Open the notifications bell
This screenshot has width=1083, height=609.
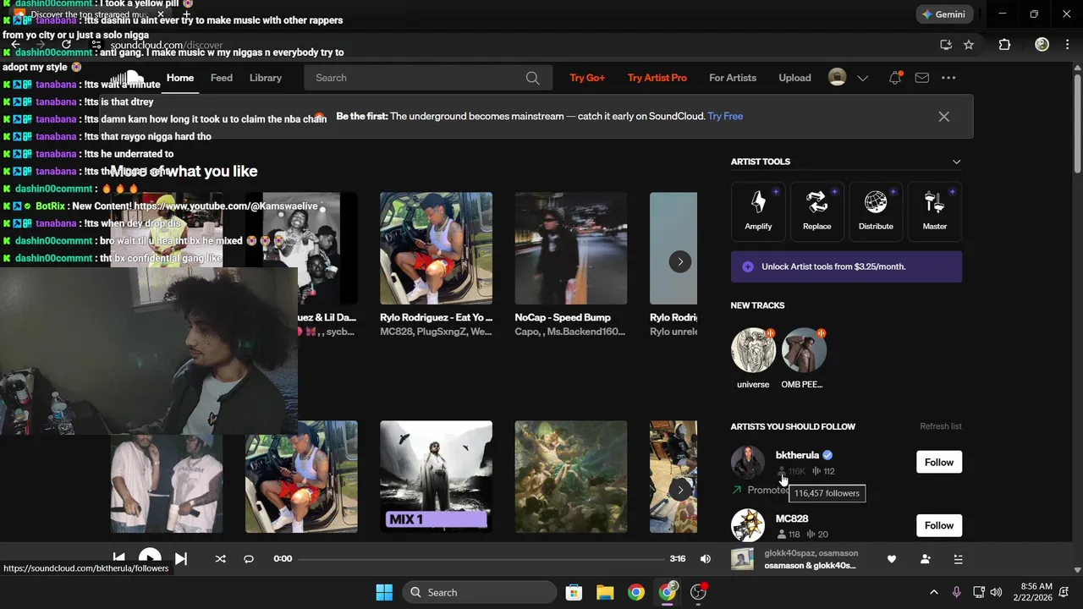click(895, 78)
